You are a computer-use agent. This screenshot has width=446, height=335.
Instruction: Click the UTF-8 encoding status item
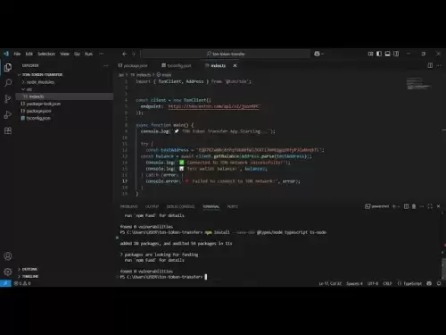(373, 283)
